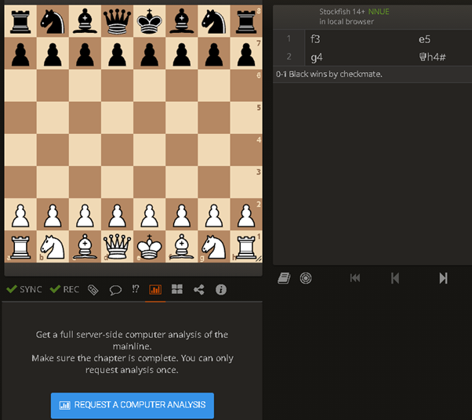Open the multiboard grid icon tab

[177, 289]
